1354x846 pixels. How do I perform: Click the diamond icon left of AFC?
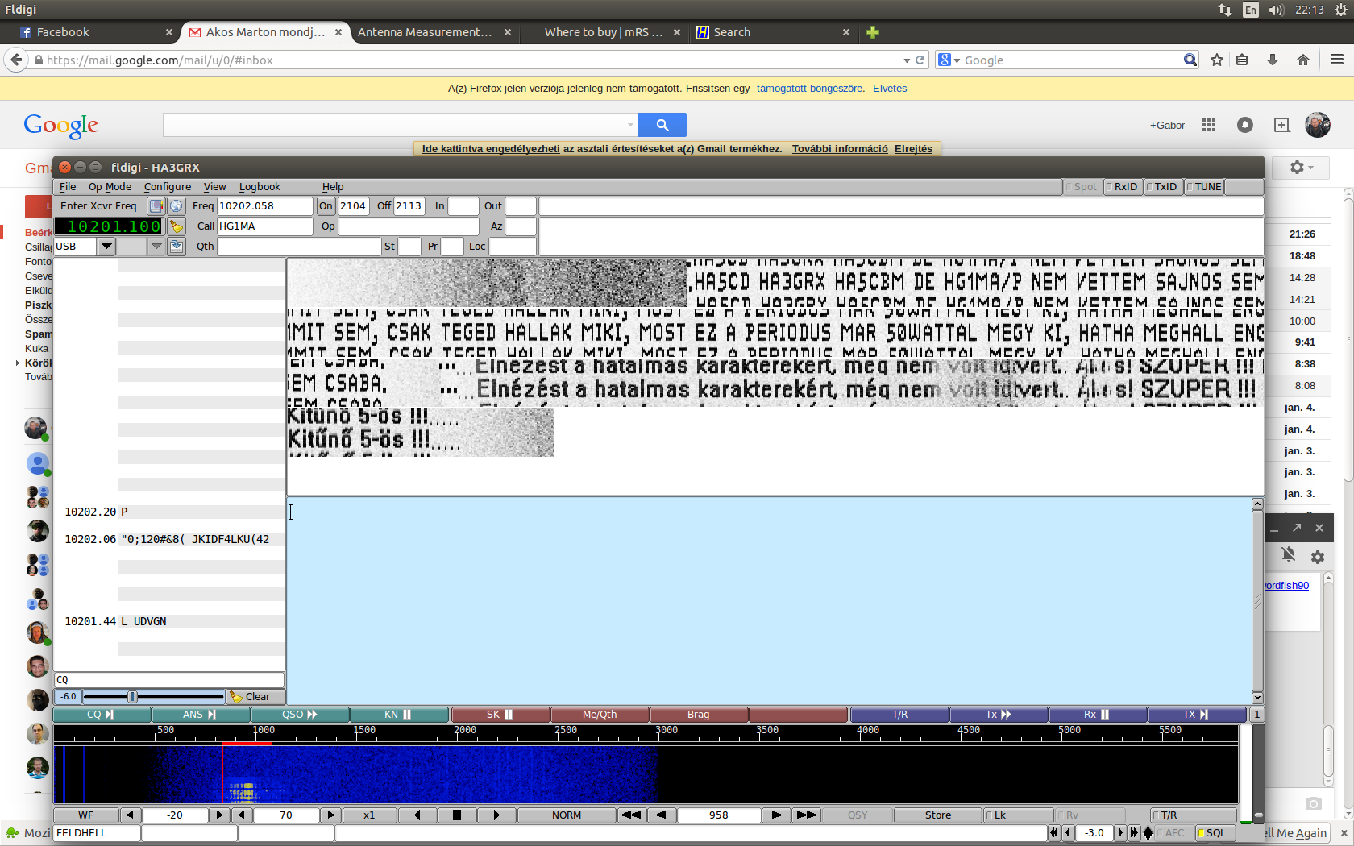1148,833
